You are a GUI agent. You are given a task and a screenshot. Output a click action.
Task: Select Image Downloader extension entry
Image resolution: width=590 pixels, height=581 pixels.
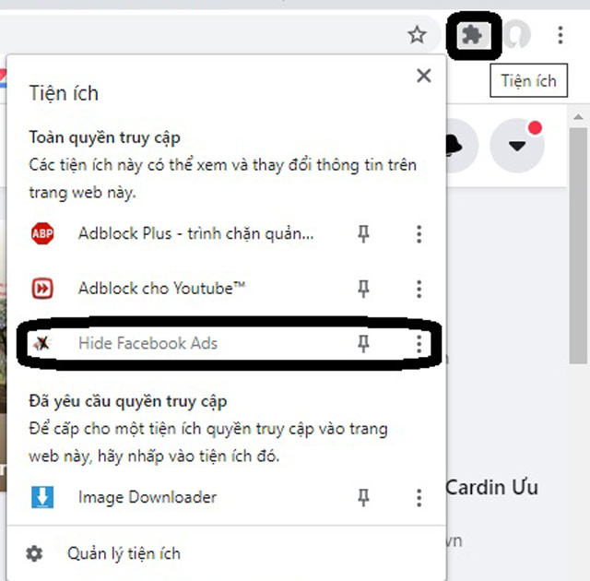(x=147, y=498)
